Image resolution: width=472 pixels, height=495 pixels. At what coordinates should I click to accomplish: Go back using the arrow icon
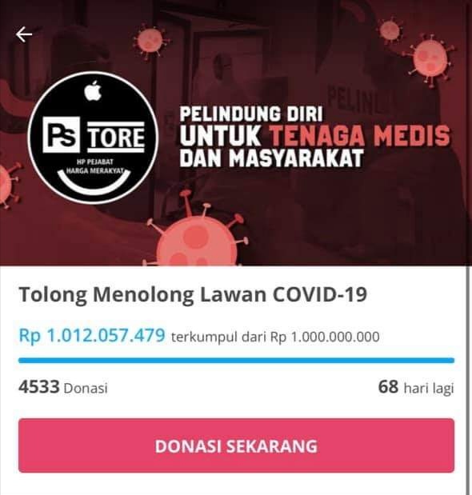coord(24,34)
